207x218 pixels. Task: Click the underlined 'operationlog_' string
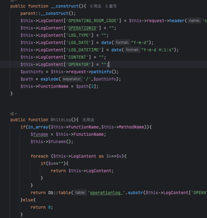pyautogui.click(x=106, y=193)
